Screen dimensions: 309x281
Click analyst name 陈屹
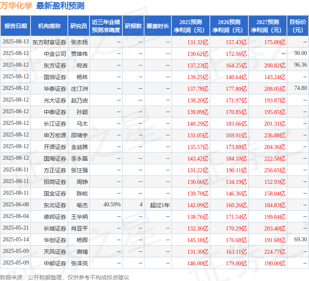[82, 193]
